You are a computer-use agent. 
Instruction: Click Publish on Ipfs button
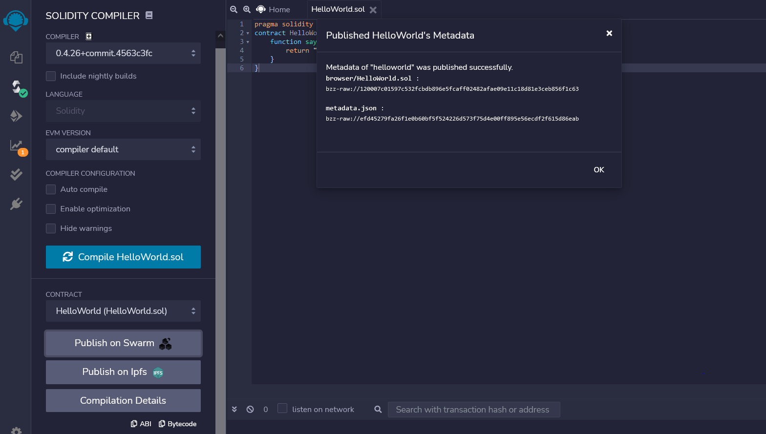pyautogui.click(x=123, y=372)
